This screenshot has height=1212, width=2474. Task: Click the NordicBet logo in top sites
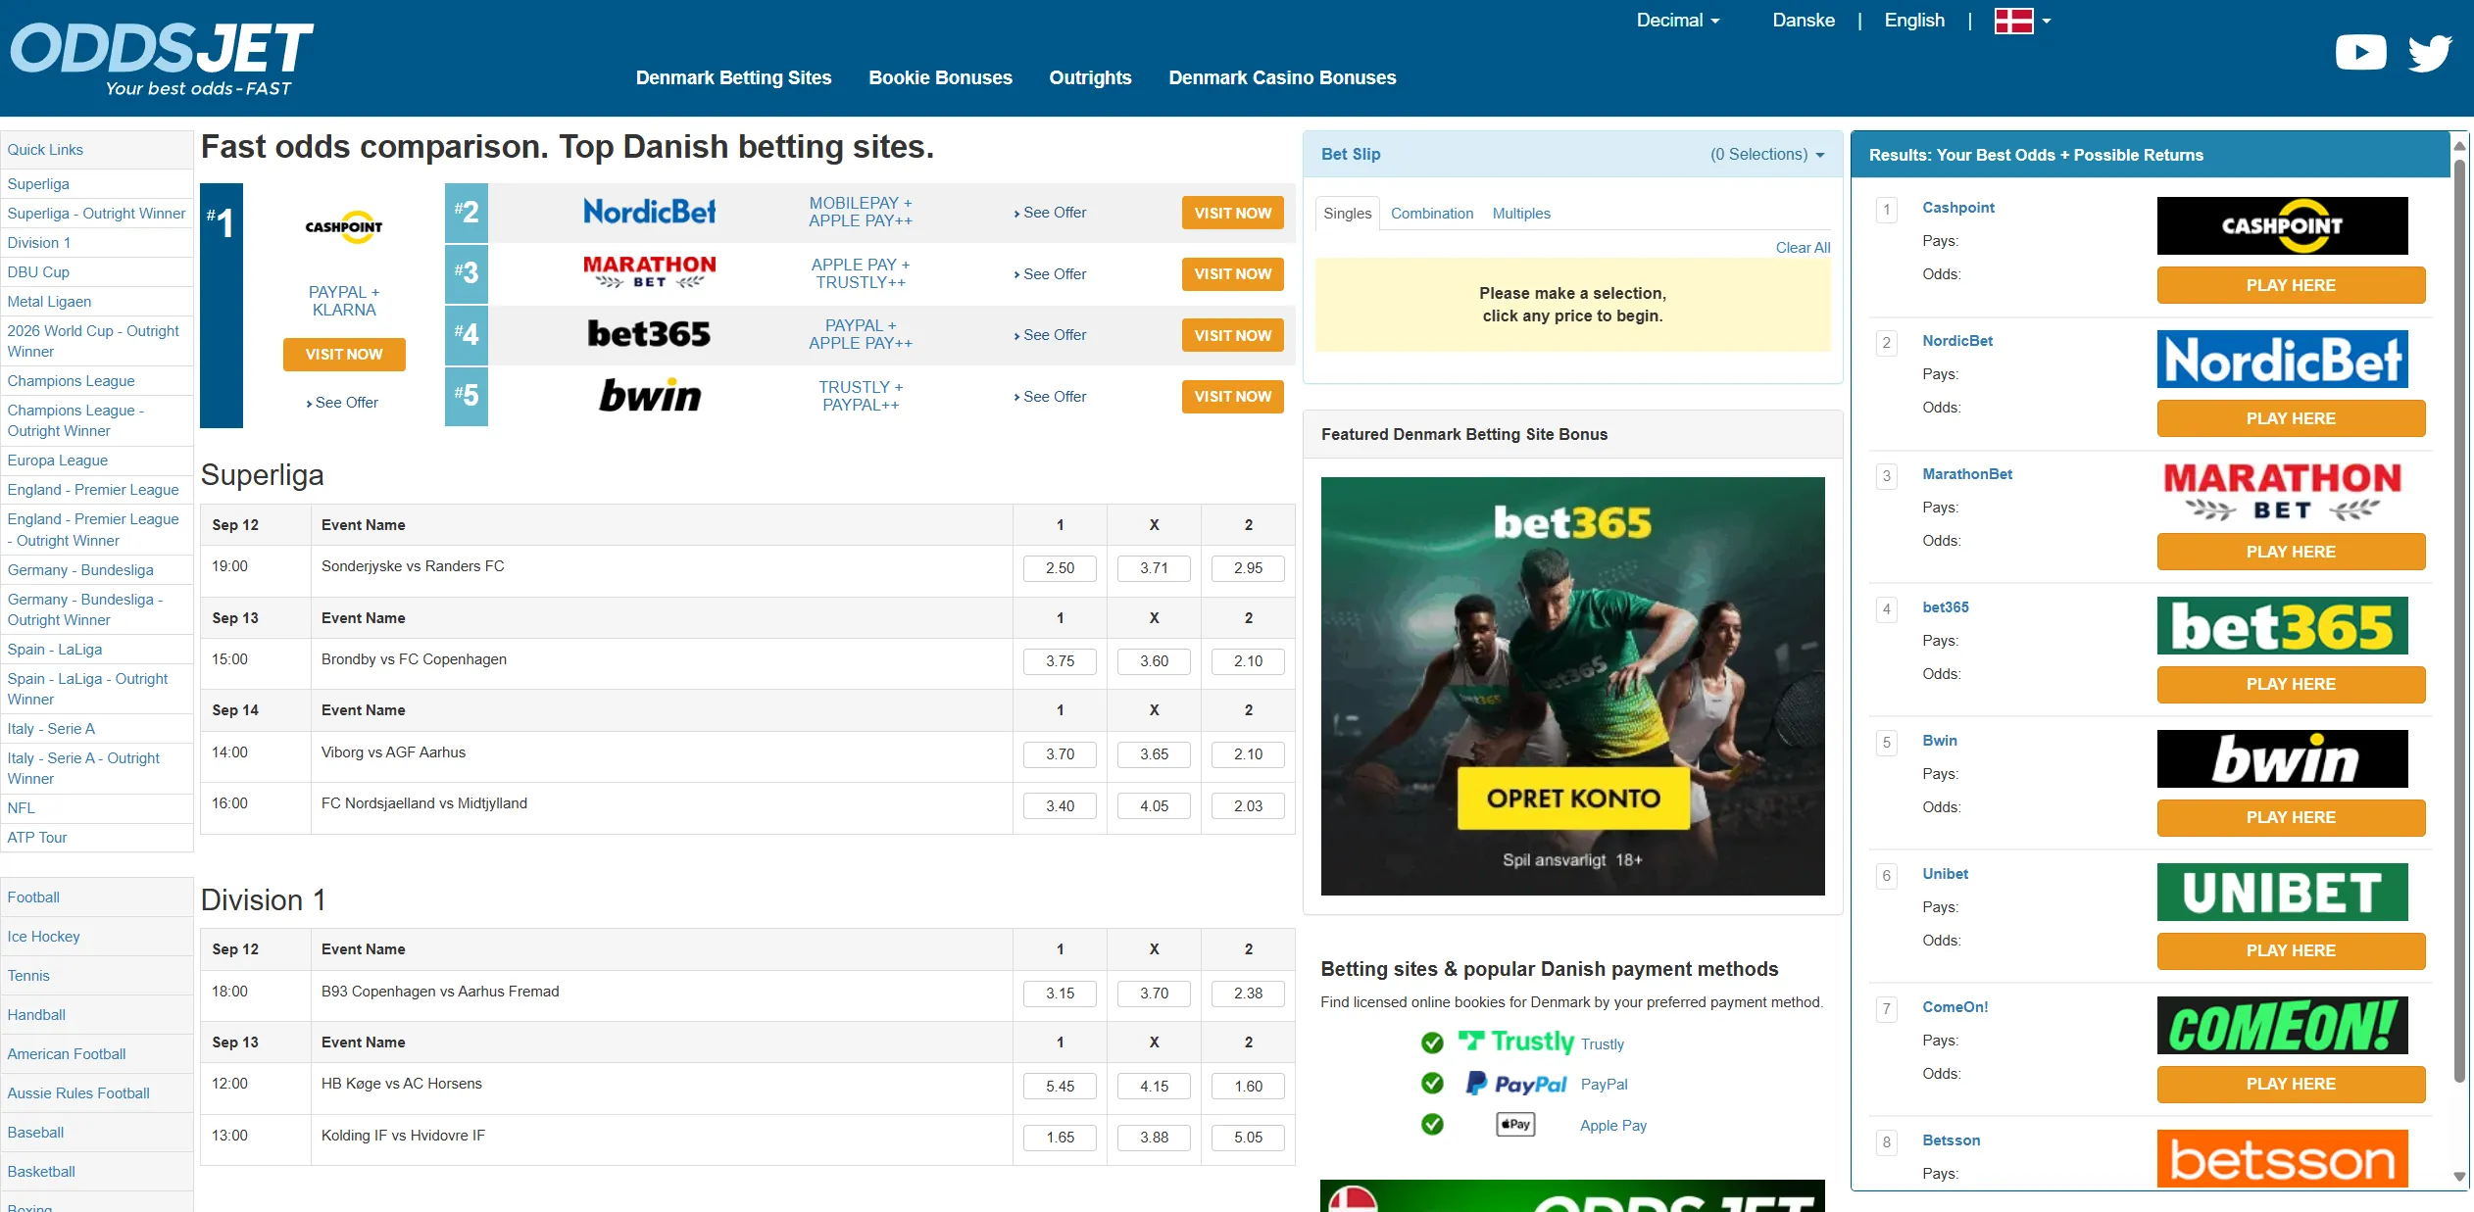(x=649, y=212)
